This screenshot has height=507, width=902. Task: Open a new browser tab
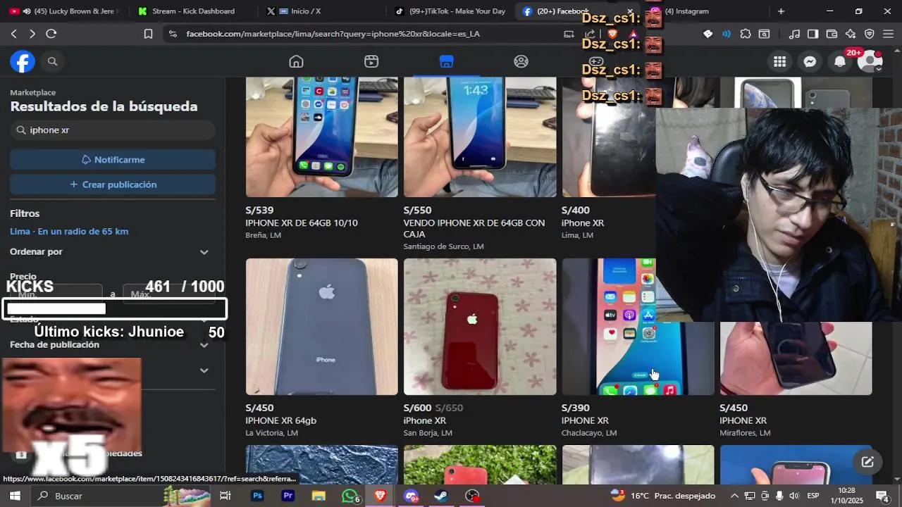pos(781,11)
